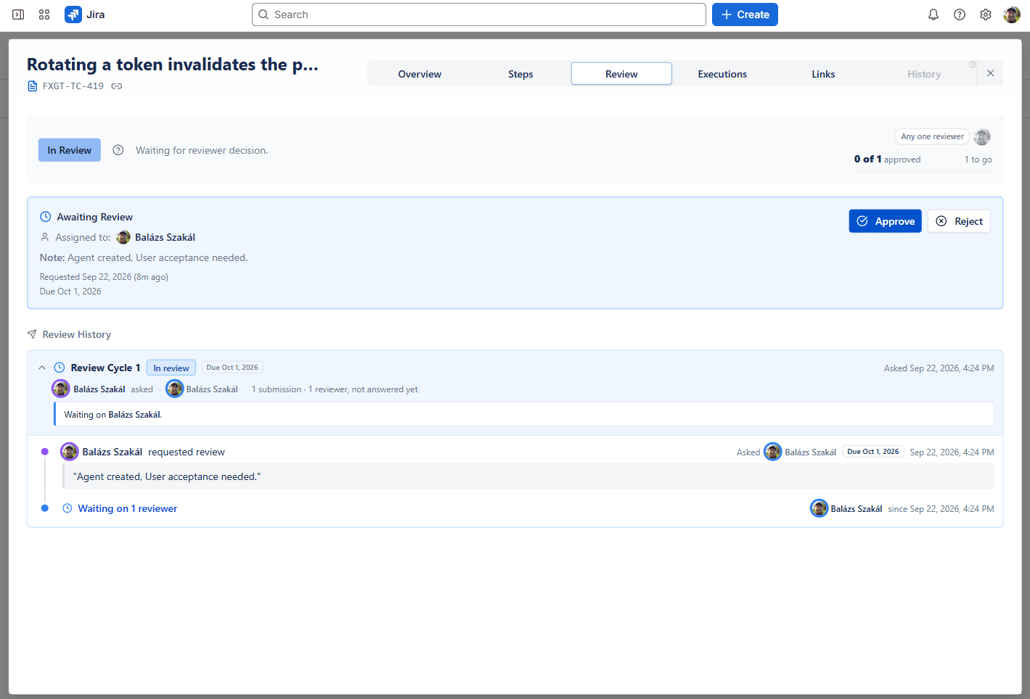Click the Create button
This screenshot has width=1030, height=699.
745,15
